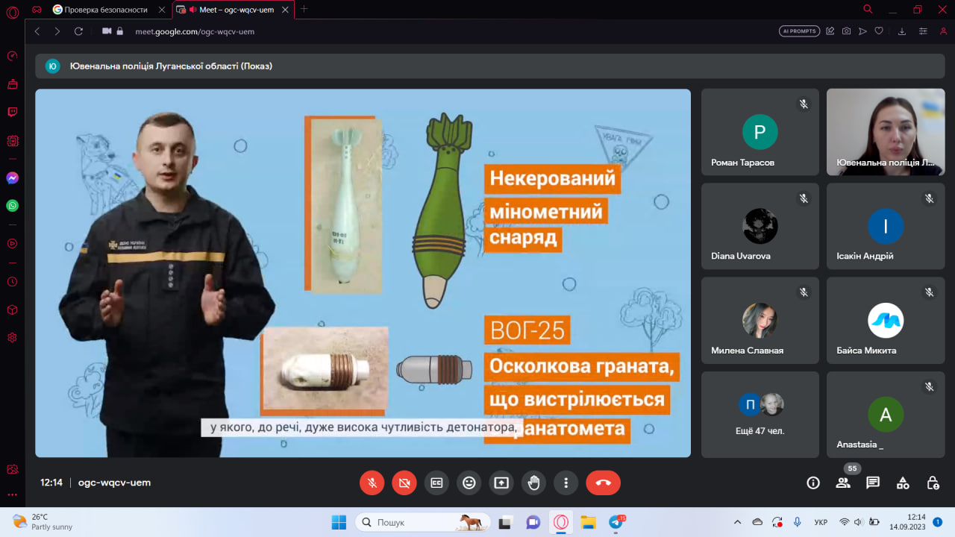Click the present screen button
Viewport: 955px width, 537px height.
point(501,483)
